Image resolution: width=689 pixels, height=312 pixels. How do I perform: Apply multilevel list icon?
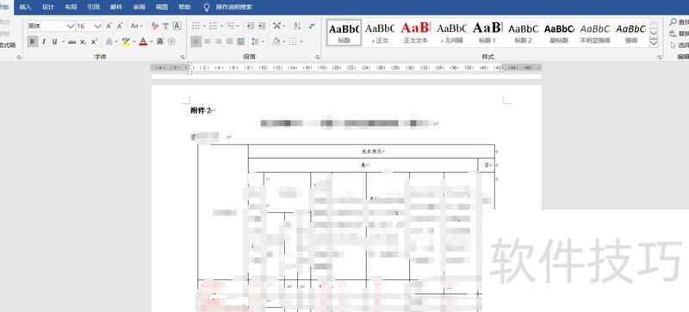(x=230, y=26)
